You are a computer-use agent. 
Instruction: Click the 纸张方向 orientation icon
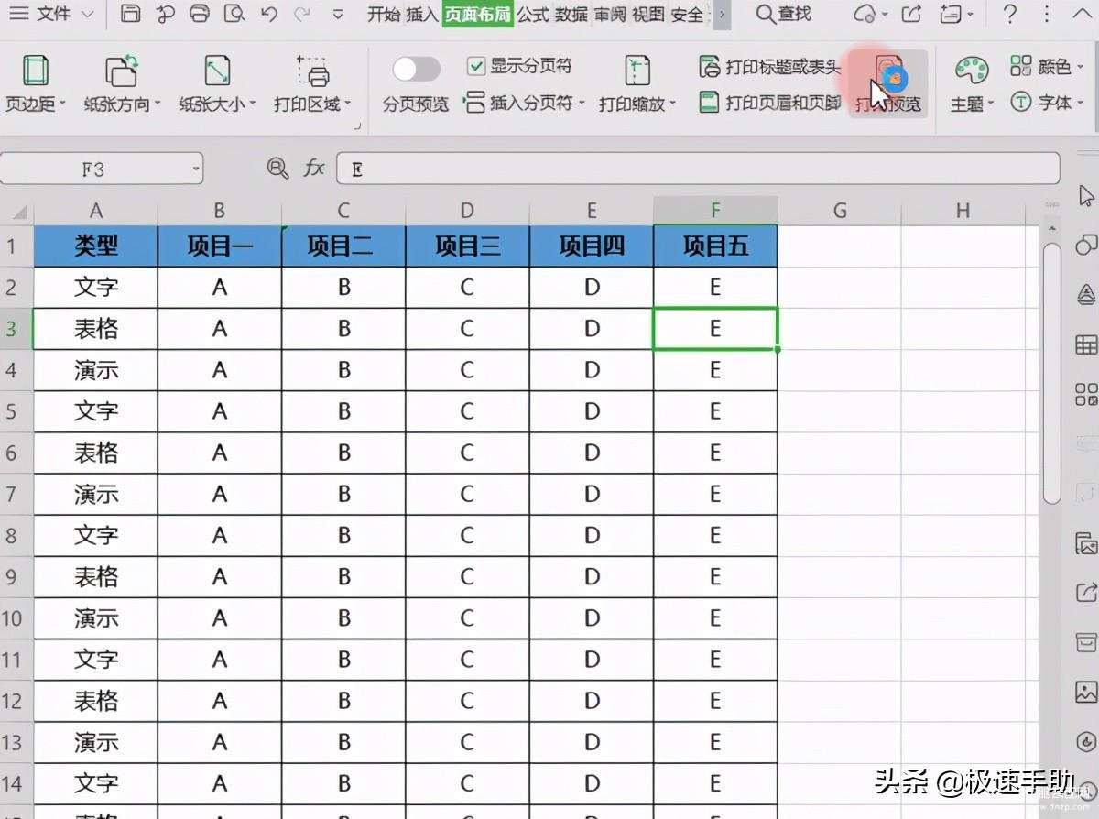point(121,71)
